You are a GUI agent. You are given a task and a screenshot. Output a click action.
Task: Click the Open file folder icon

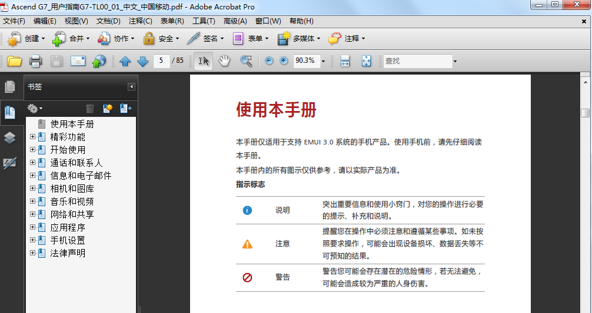tap(14, 60)
